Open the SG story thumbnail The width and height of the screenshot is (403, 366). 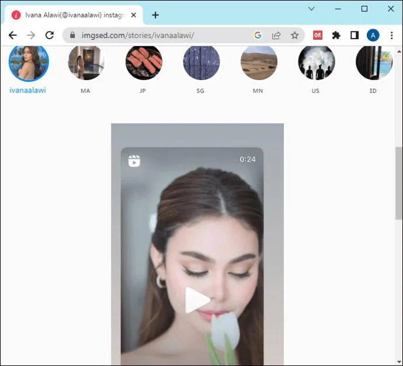tap(201, 63)
